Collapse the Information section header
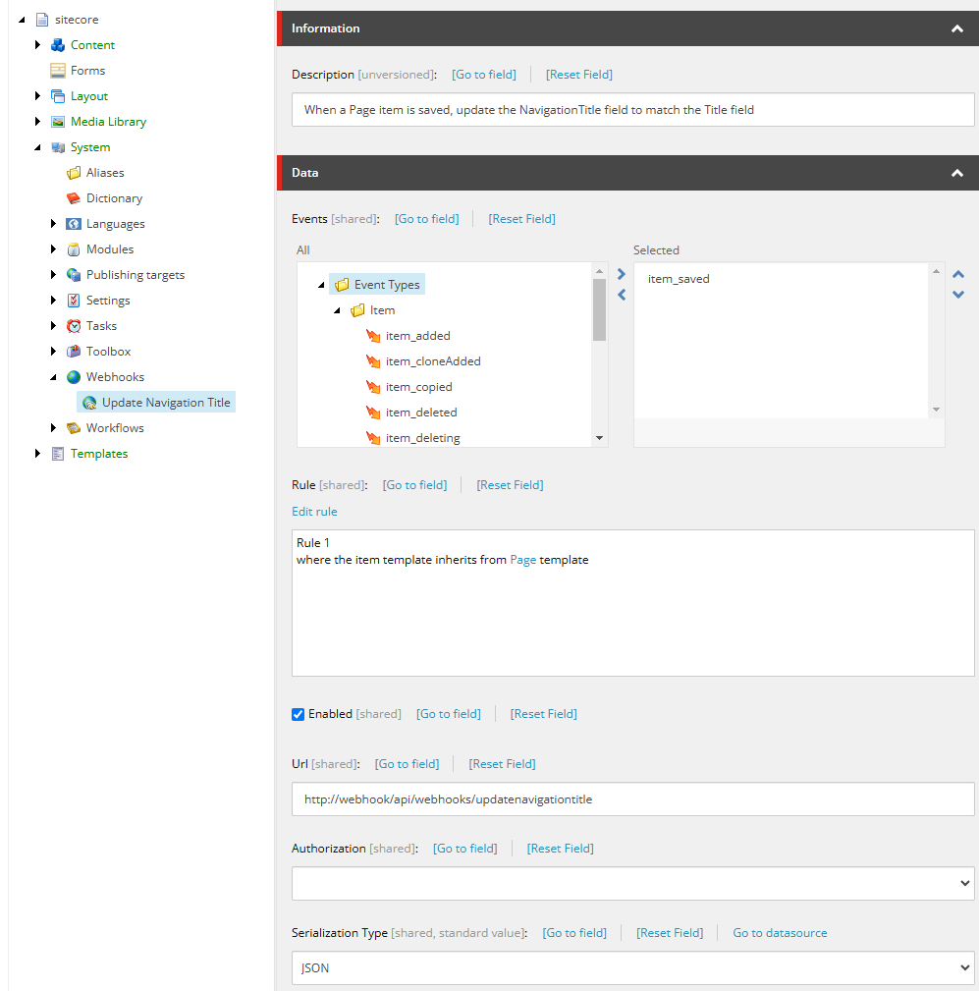The image size is (979, 991). tap(956, 29)
